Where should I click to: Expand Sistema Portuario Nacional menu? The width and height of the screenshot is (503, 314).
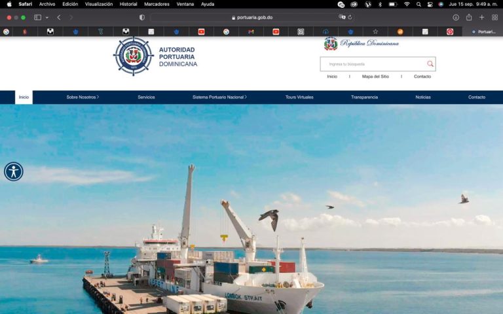click(x=219, y=97)
